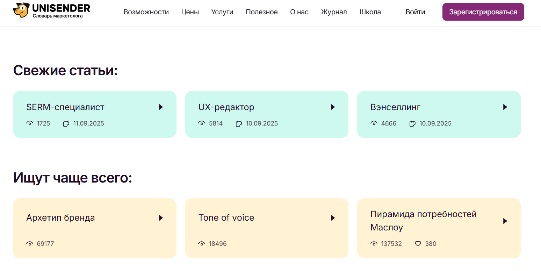
Task: Go to the Цены menu item
Action: (x=190, y=12)
